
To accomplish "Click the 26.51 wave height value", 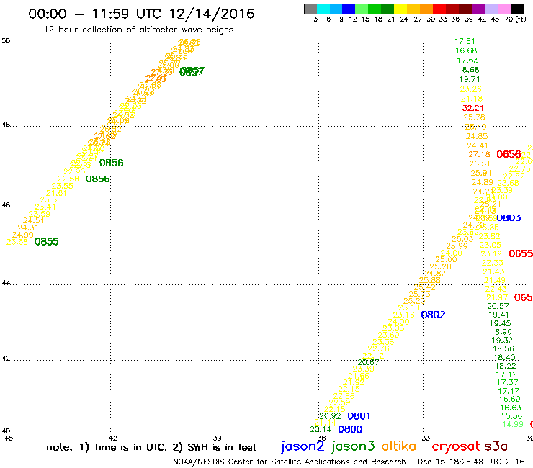I will pos(480,163).
